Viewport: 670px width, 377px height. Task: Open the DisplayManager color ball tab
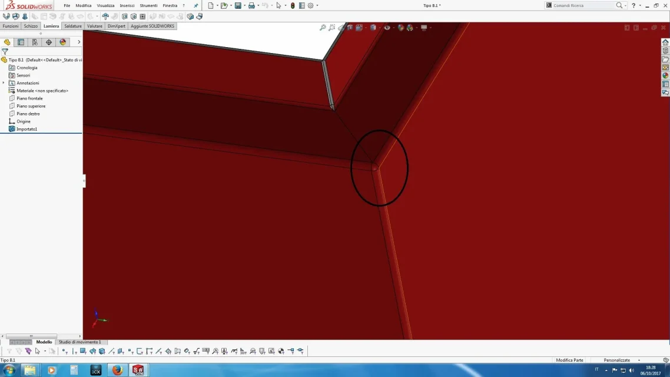click(x=63, y=42)
